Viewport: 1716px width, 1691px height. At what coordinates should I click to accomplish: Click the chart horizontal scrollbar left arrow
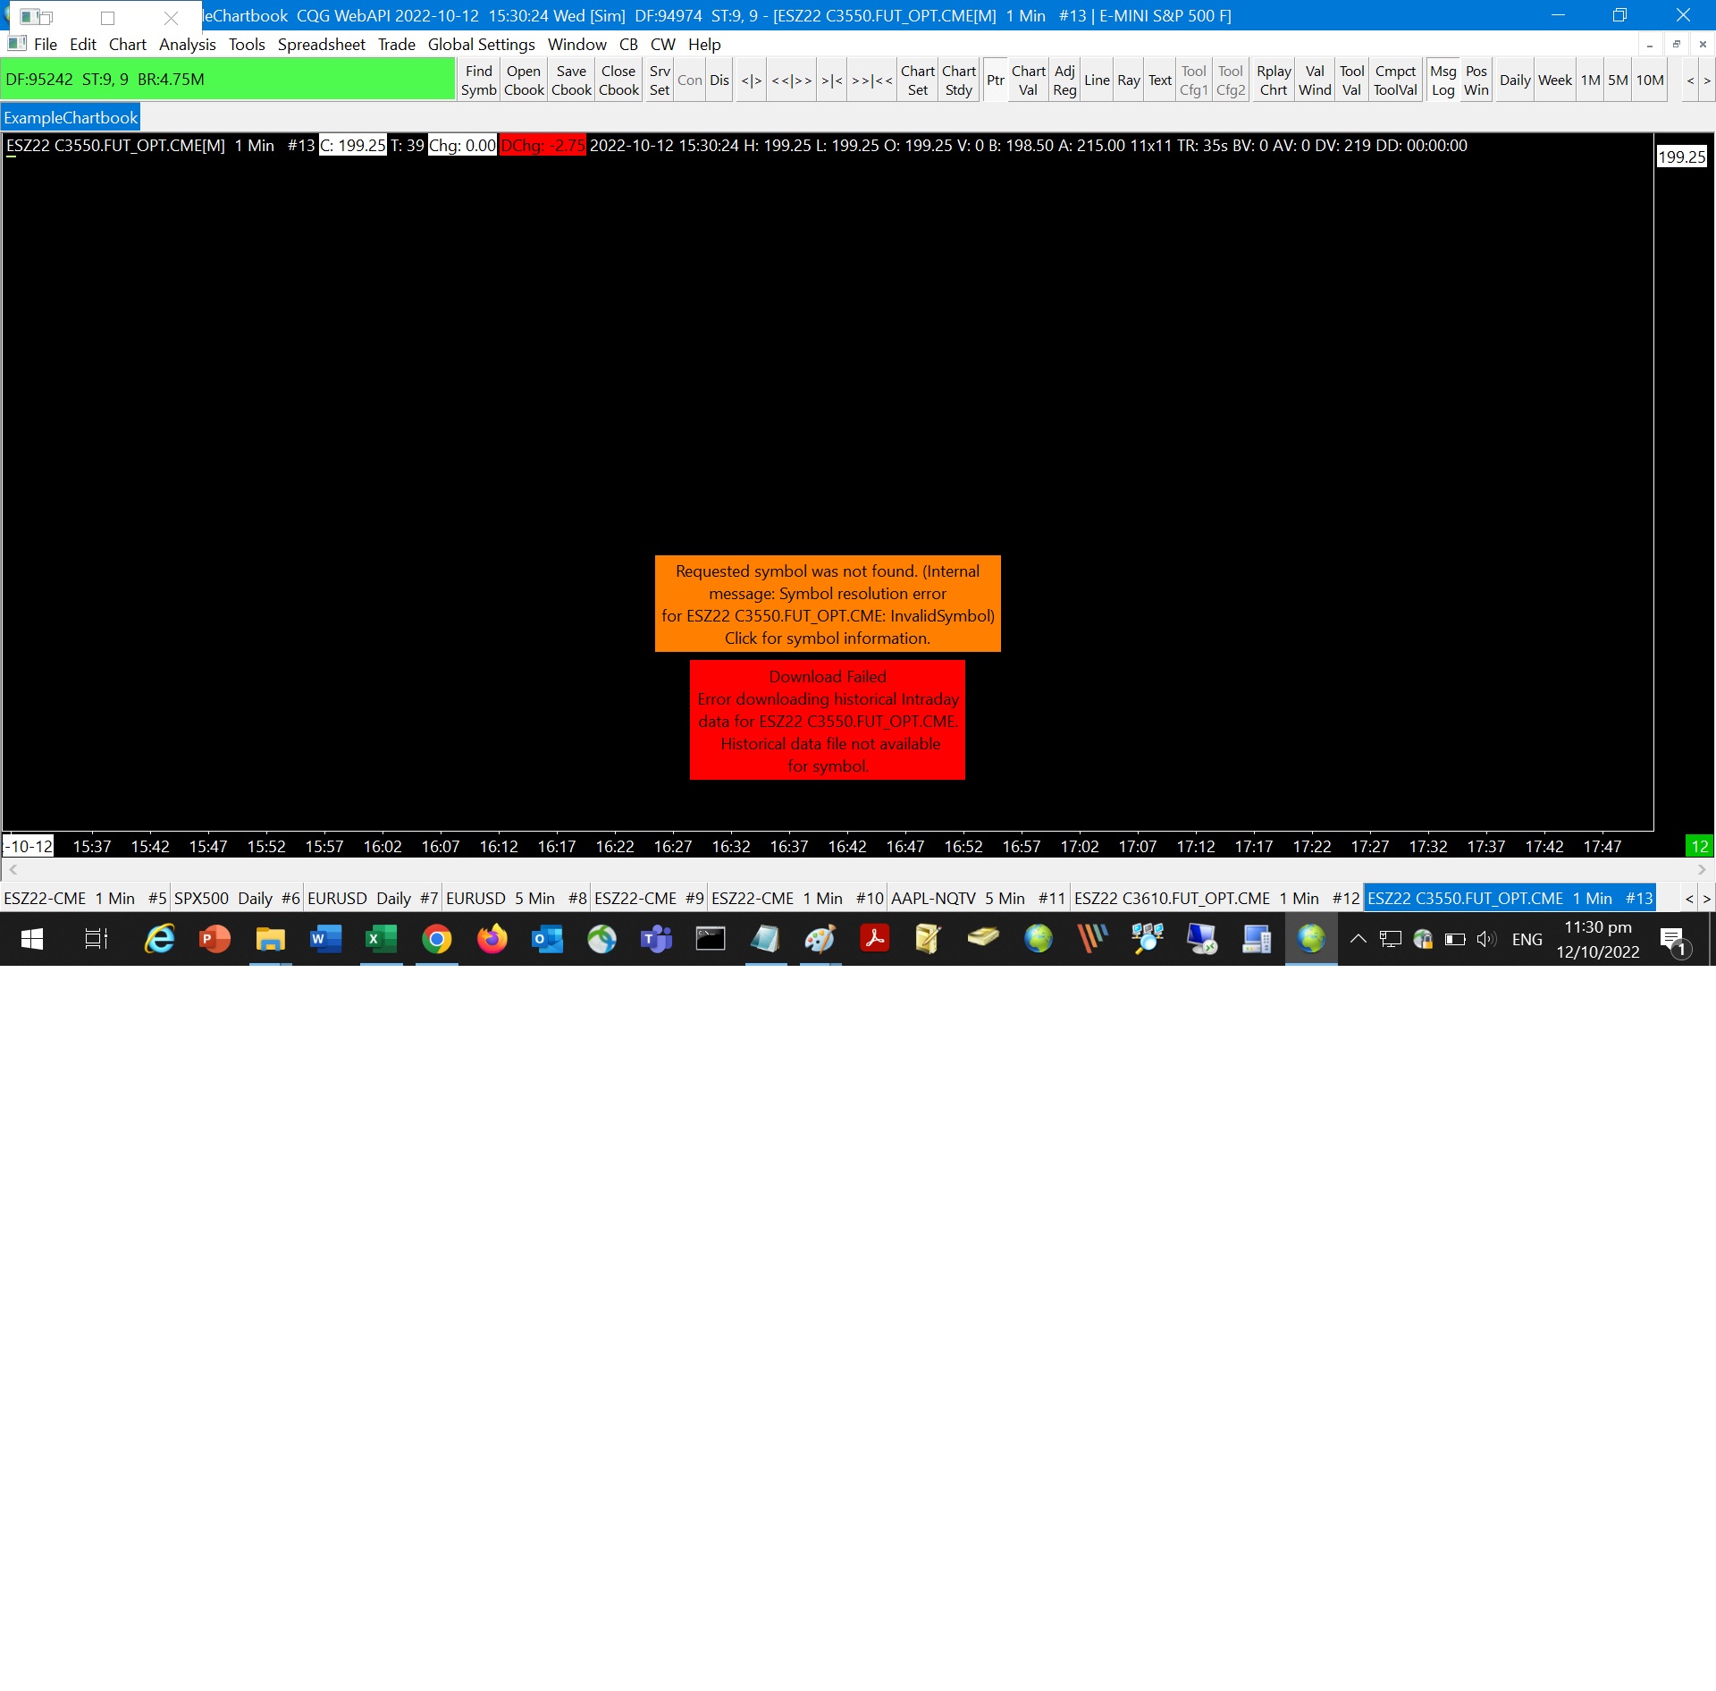coord(13,869)
